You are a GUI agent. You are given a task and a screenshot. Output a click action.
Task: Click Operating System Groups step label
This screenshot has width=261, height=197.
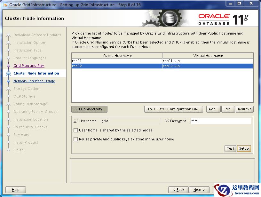[x=36, y=112]
